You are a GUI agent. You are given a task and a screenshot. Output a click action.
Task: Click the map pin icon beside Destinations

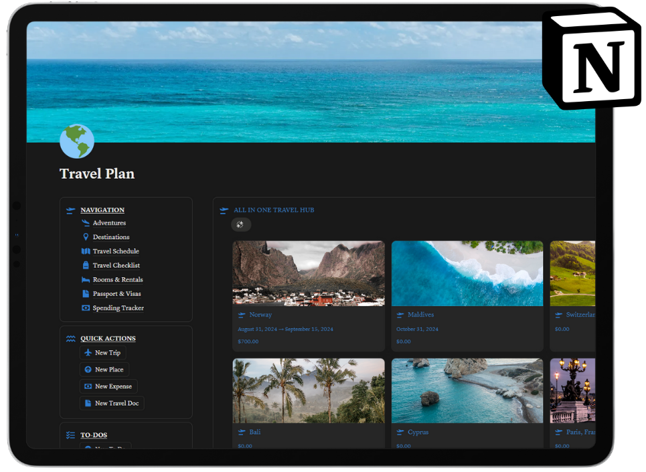tap(85, 237)
